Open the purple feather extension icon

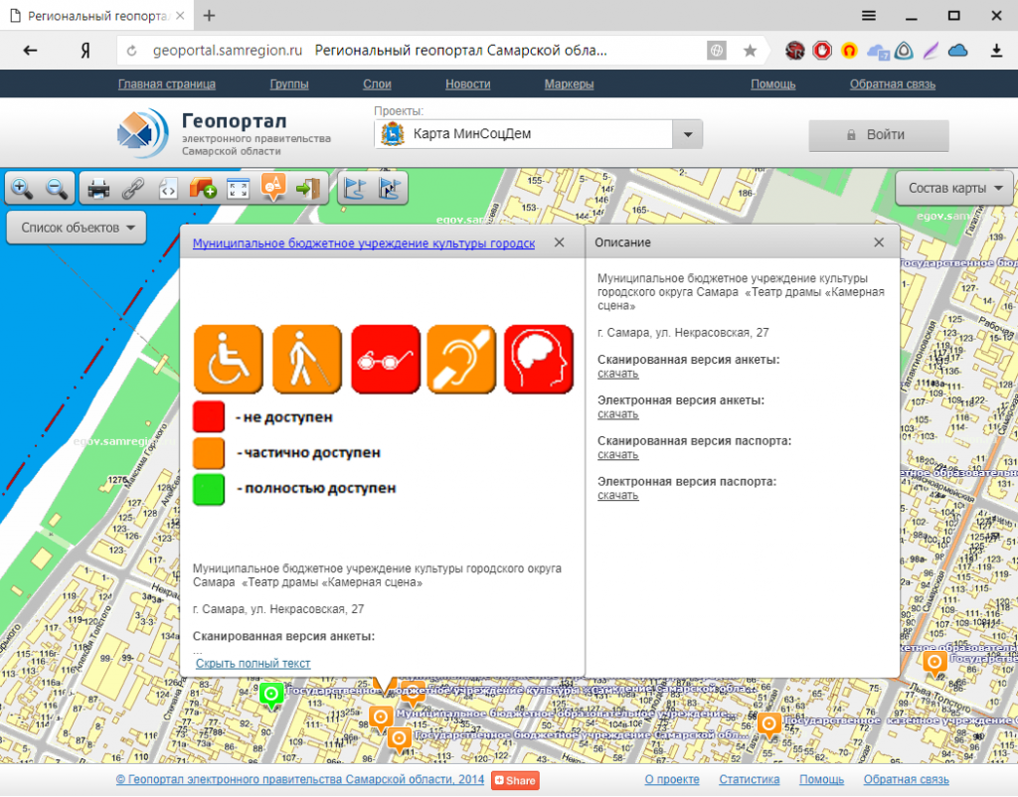(x=931, y=51)
